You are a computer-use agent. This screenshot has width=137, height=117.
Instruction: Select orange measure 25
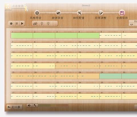point(22,76)
